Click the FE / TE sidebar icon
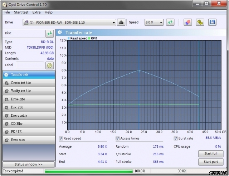The image size is (229, 176). point(6,132)
